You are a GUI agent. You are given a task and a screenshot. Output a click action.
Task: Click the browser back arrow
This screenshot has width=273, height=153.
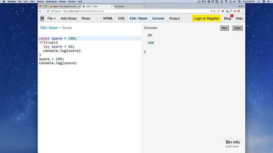[41, 11]
